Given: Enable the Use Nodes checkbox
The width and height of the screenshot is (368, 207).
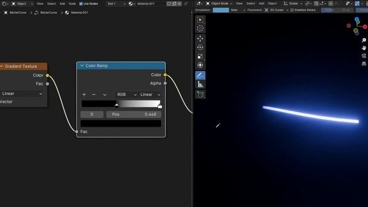Looking at the screenshot, I should point(81,4).
